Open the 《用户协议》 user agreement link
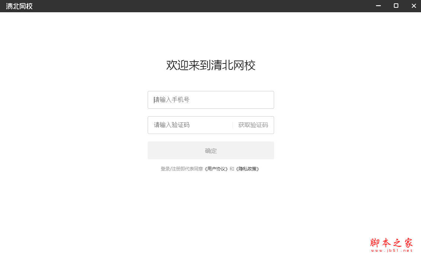The width and height of the screenshot is (421, 258). 216,169
